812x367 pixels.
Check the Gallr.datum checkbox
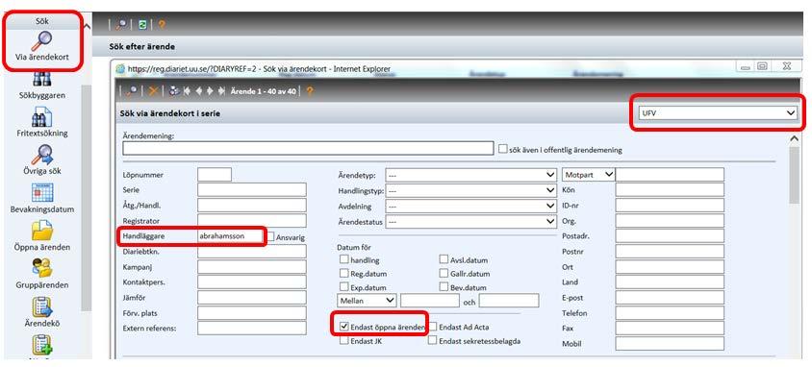[444, 273]
